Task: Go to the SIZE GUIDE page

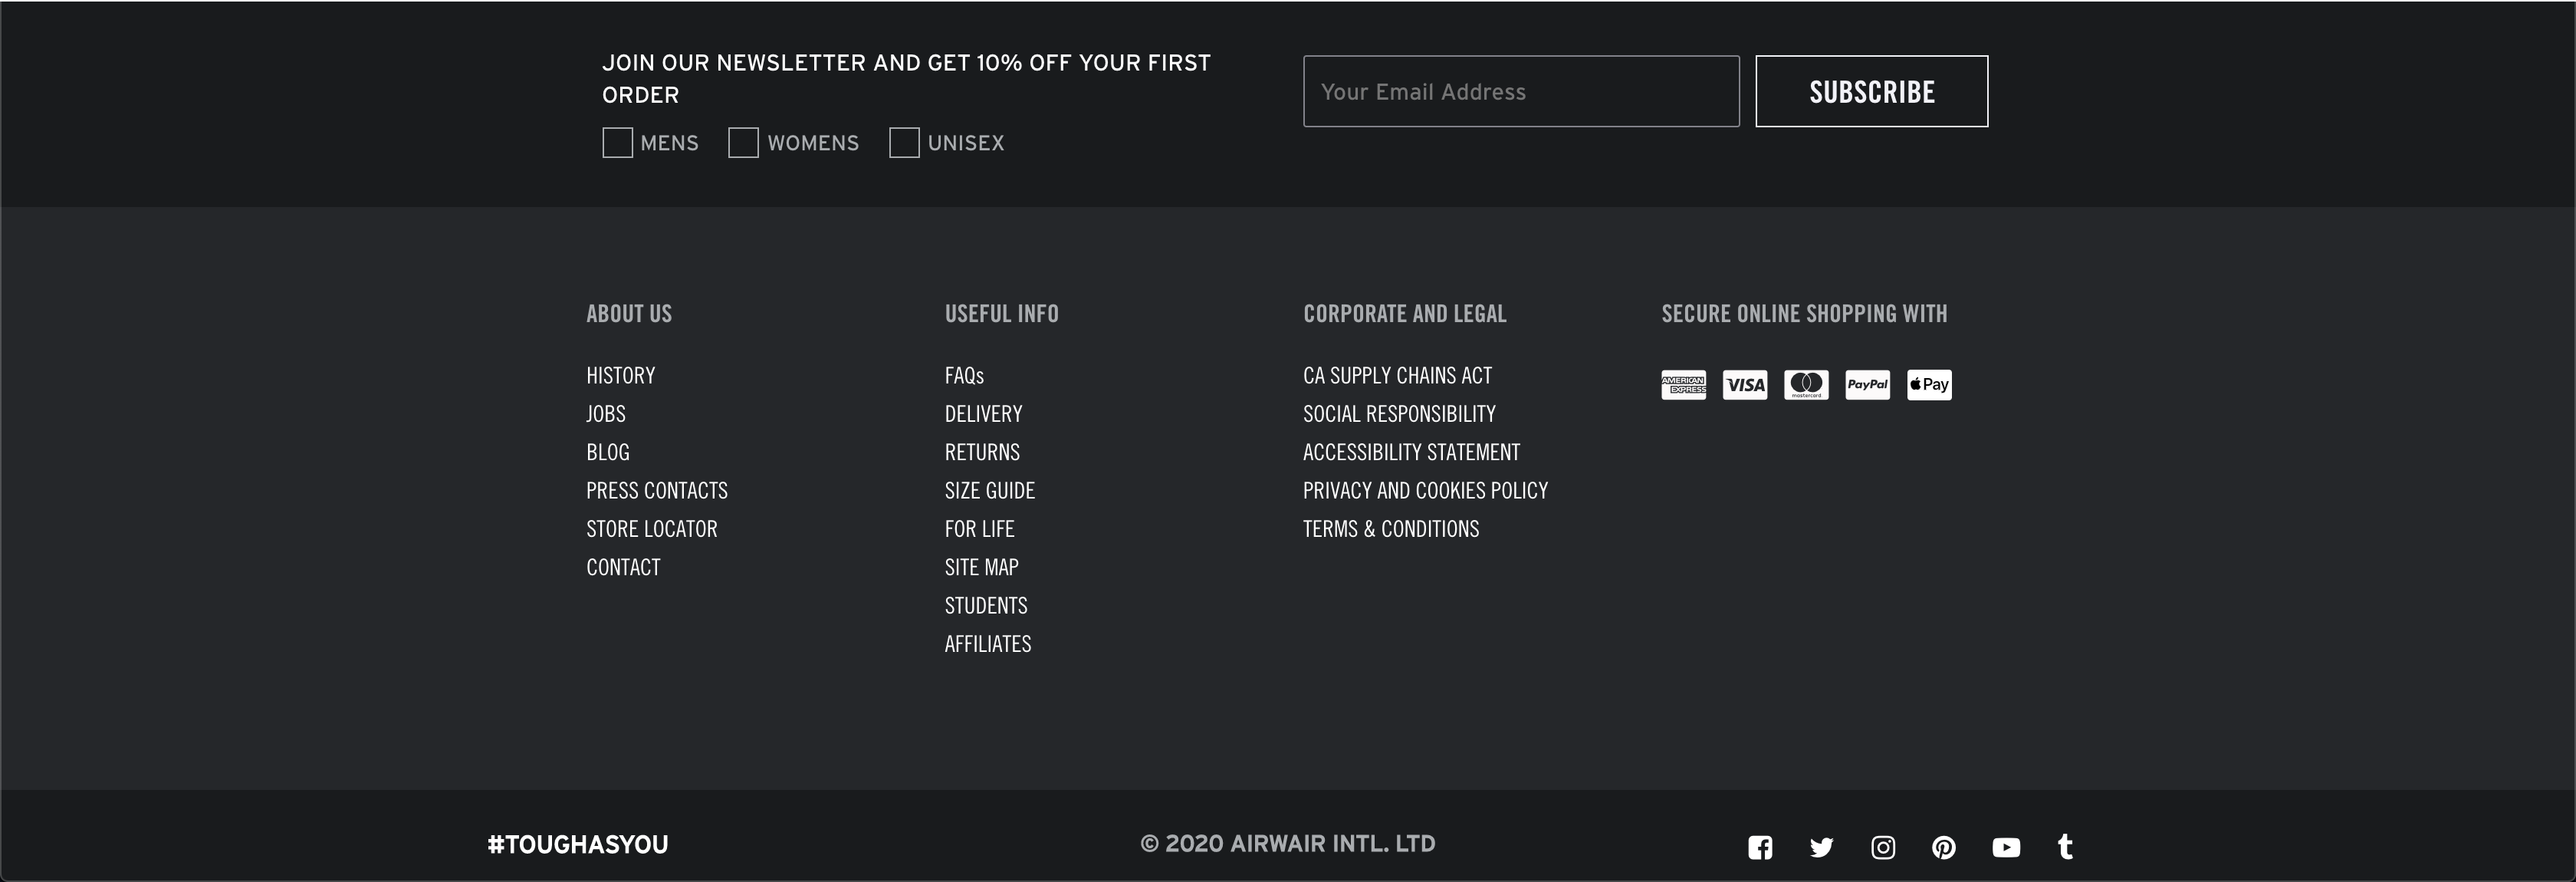Action: click(x=989, y=491)
